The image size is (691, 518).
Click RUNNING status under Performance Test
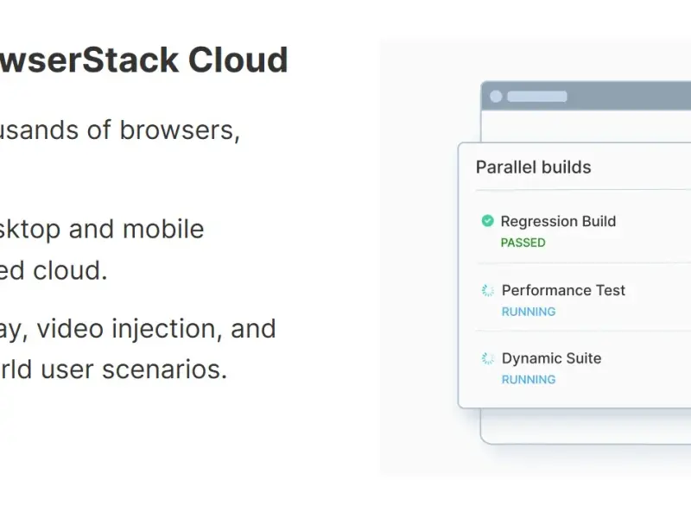pyautogui.click(x=529, y=312)
